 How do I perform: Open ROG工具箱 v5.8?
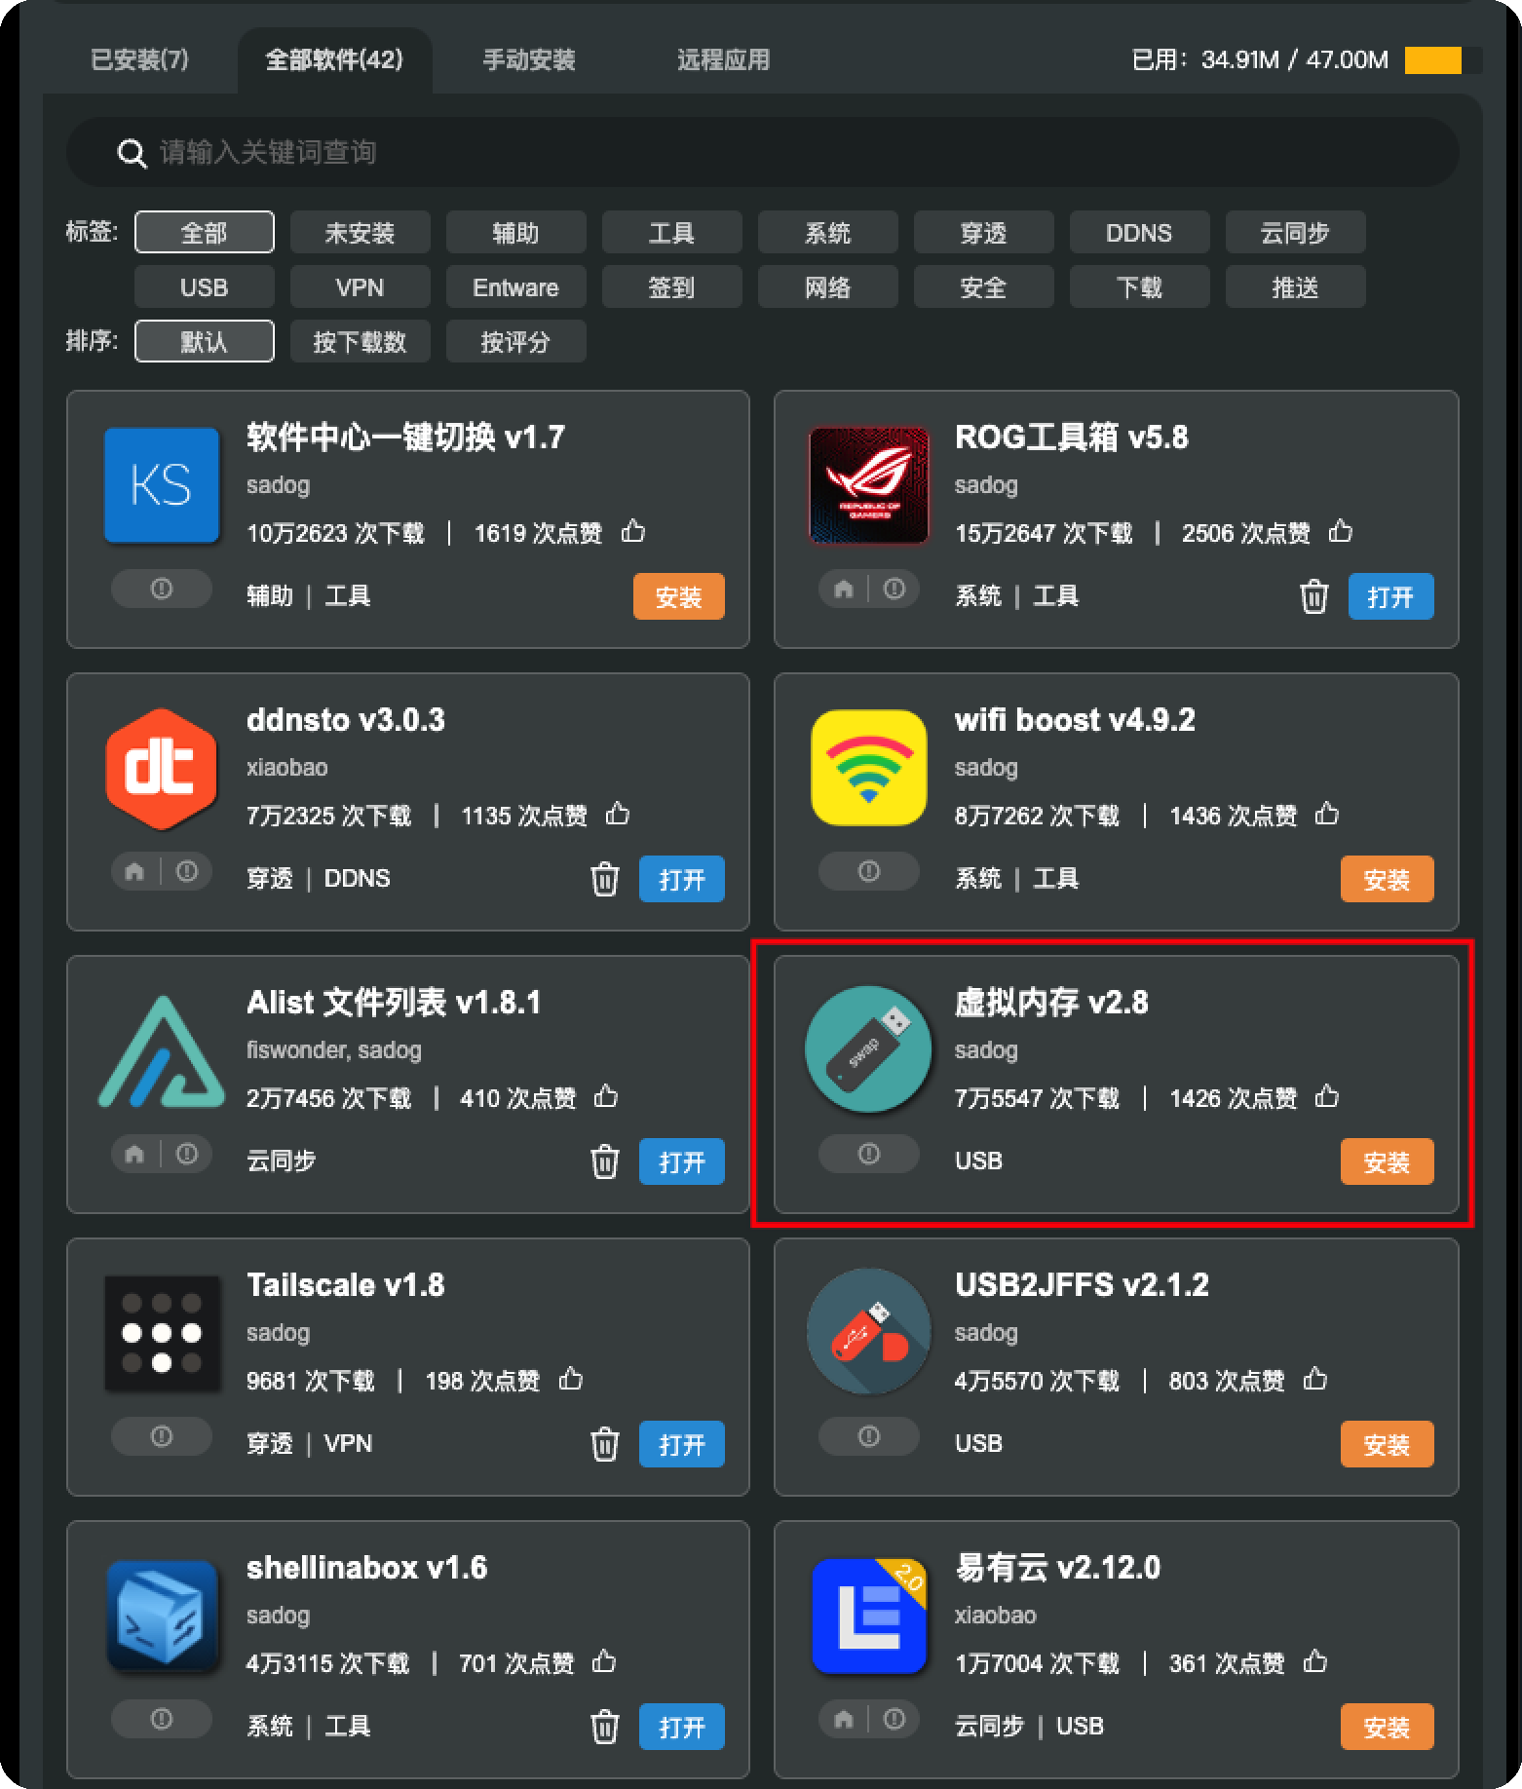click(x=1391, y=596)
